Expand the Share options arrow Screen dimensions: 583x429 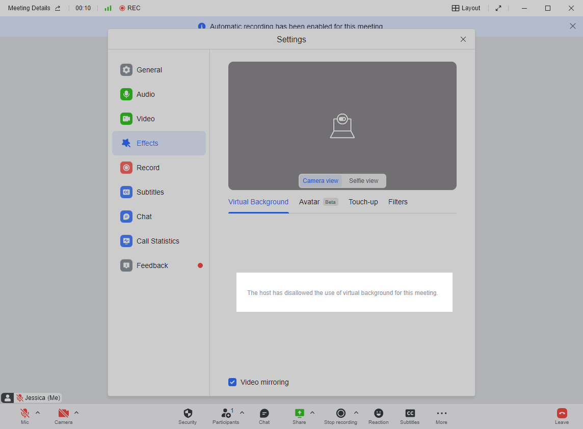(x=312, y=413)
